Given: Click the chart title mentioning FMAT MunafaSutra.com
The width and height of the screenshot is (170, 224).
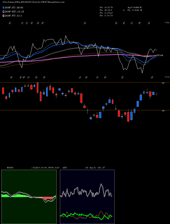Looking at the screenshot, I should coord(33,2).
